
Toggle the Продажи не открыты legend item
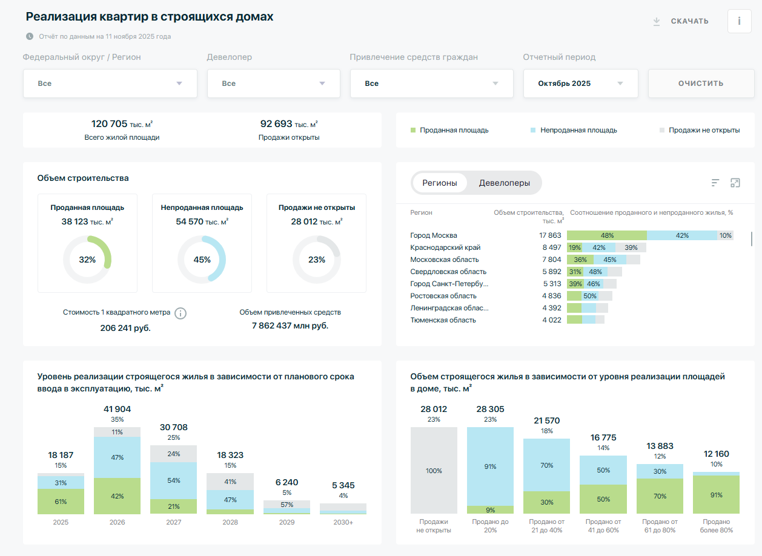click(699, 130)
